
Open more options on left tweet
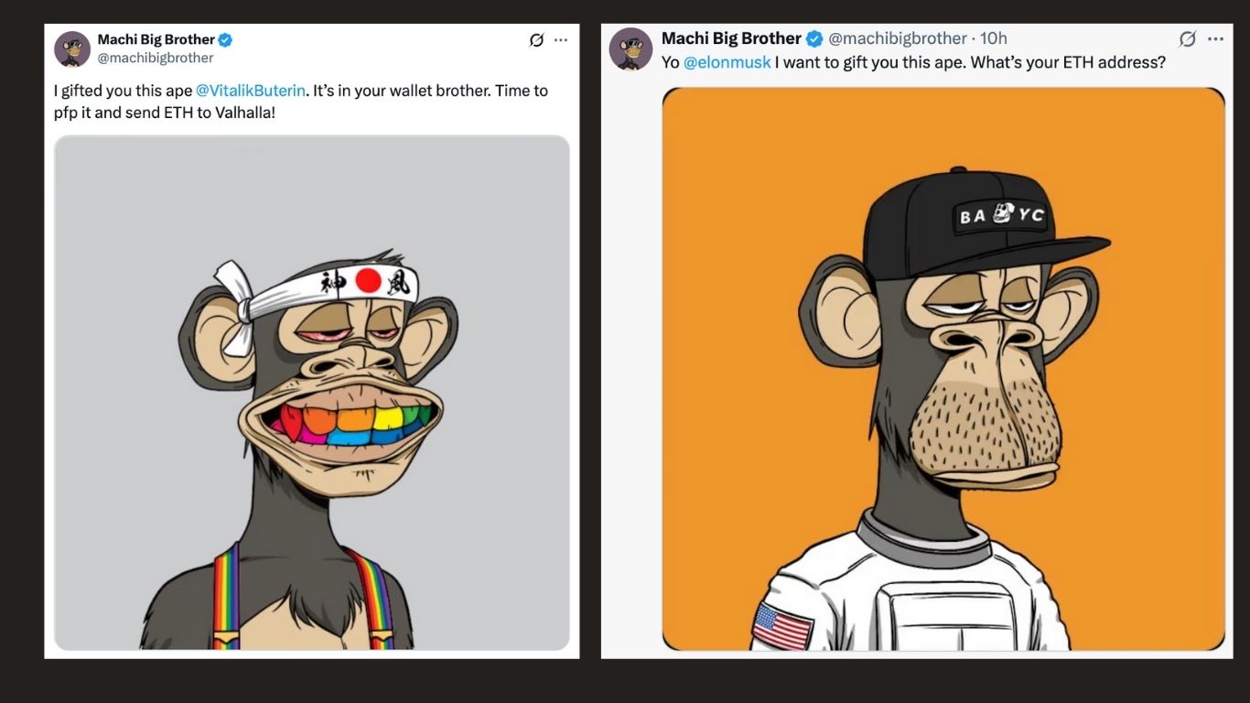pyautogui.click(x=561, y=40)
